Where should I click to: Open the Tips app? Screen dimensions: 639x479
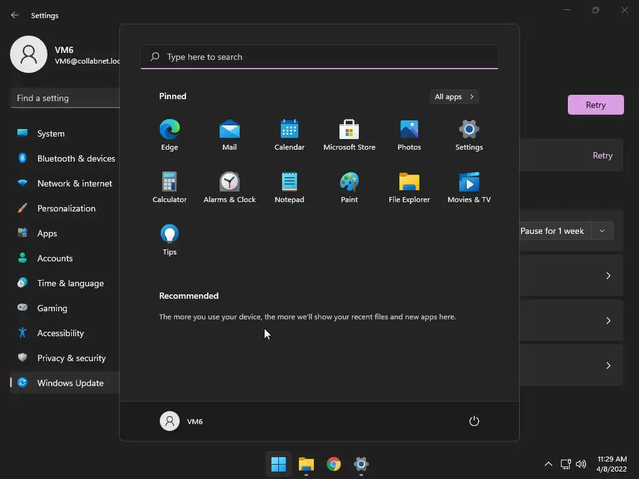coord(170,240)
